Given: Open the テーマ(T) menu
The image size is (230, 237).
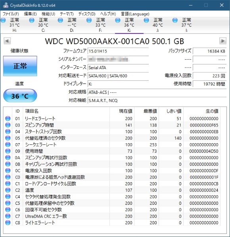Looking at the screenshot, I should 67,14.
